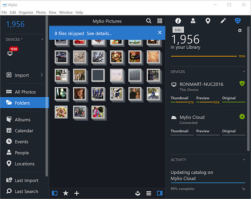Viewport: 251px width, 199px height.
Task: Dismiss the 8 files skipped banner
Action: coord(160,32)
